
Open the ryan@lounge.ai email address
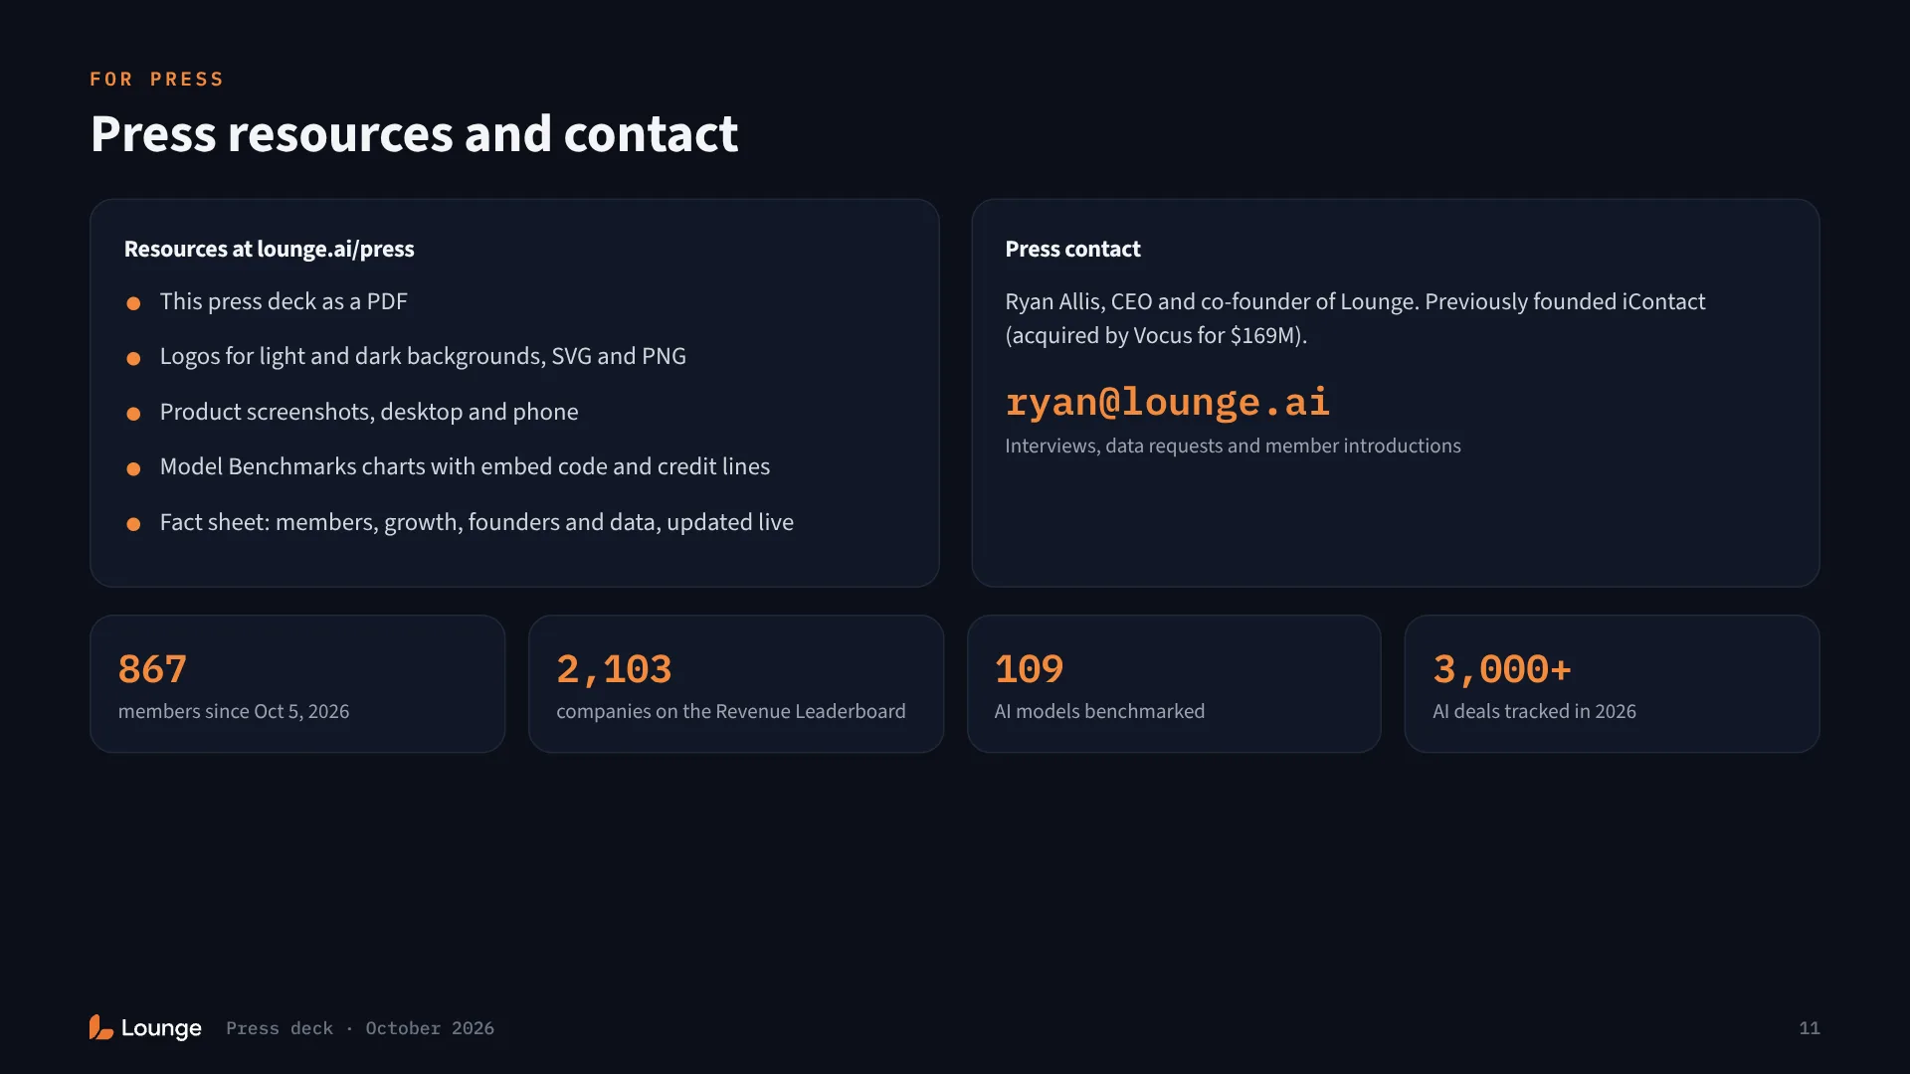(x=1167, y=402)
